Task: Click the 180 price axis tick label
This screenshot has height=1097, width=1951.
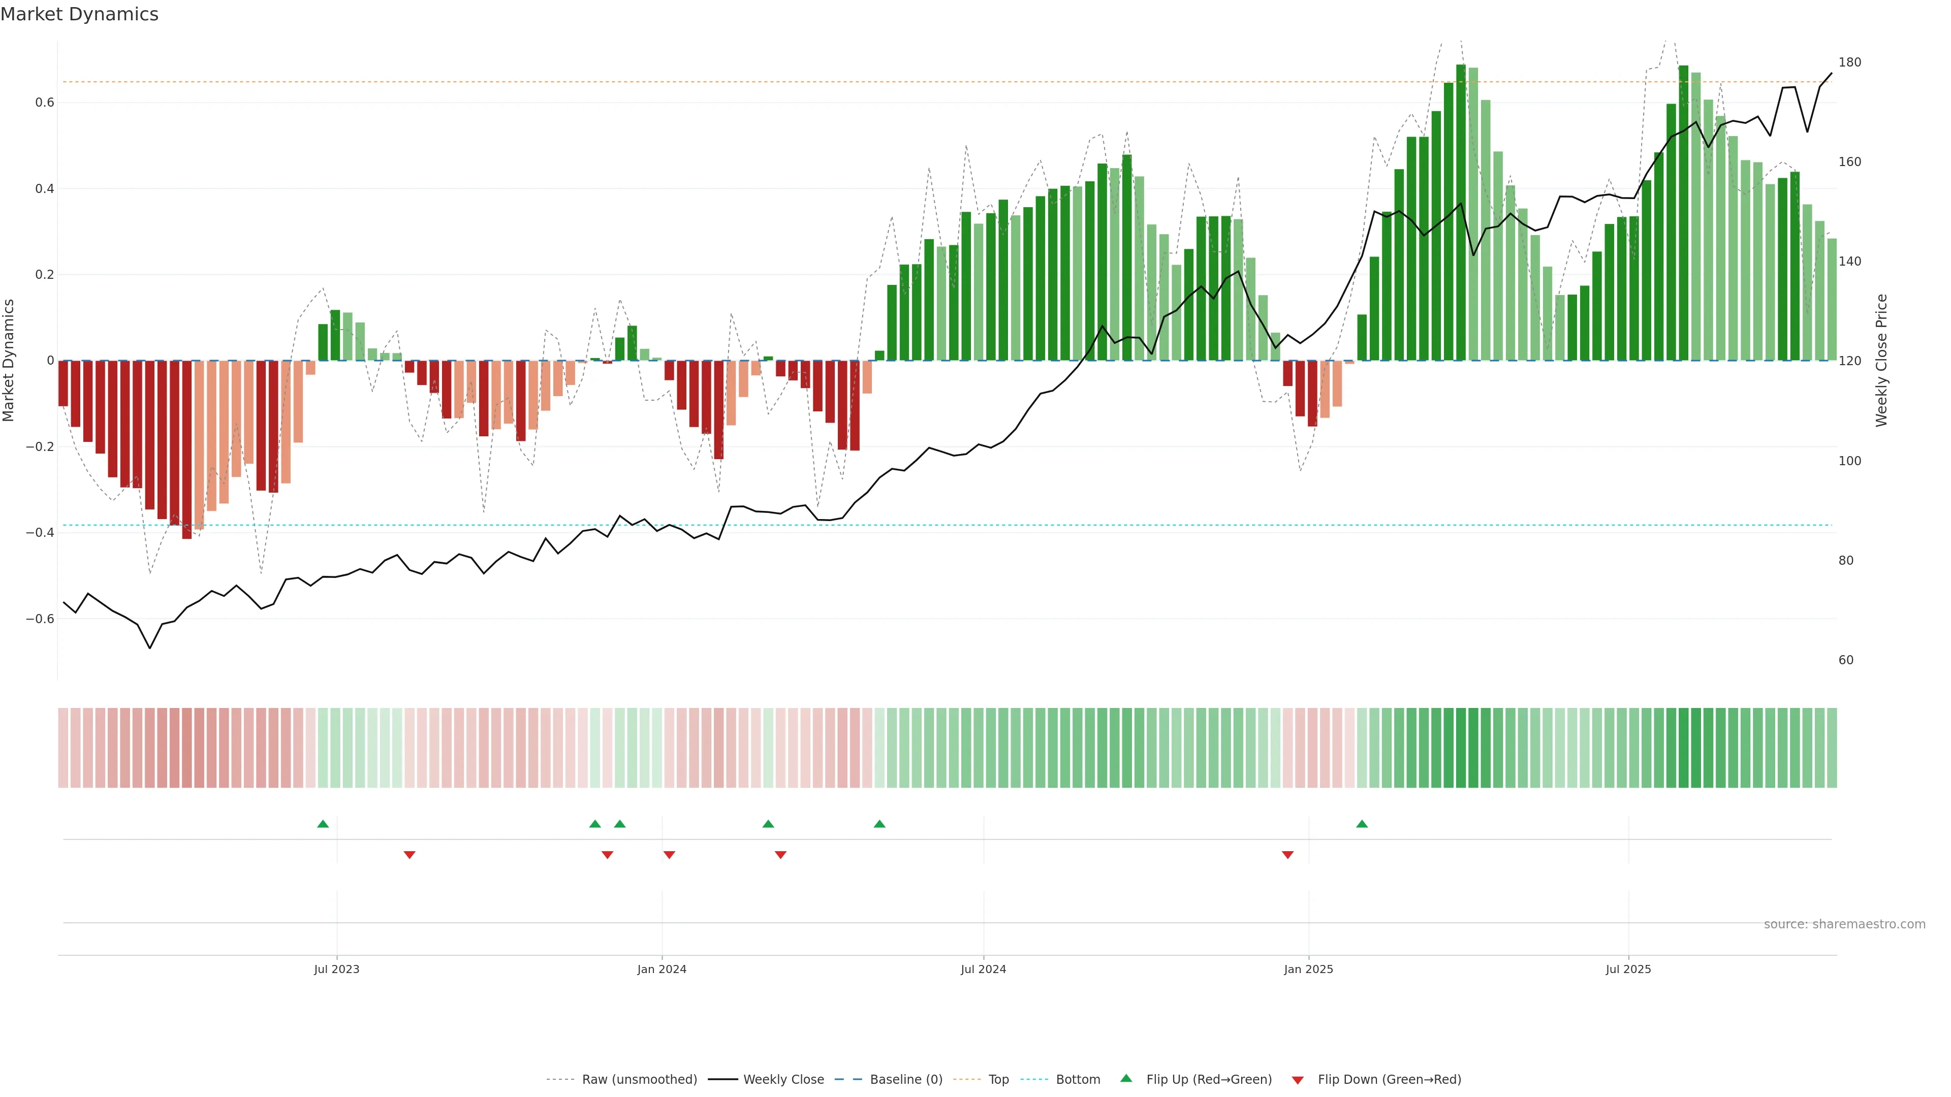Action: click(1849, 62)
